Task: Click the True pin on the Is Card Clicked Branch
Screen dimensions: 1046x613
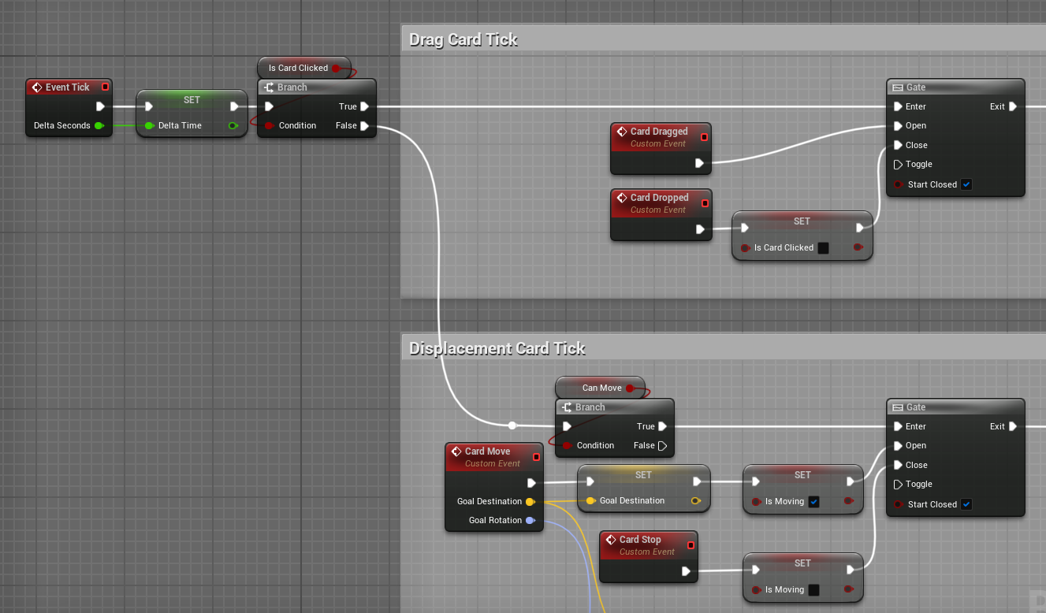Action: tap(364, 106)
